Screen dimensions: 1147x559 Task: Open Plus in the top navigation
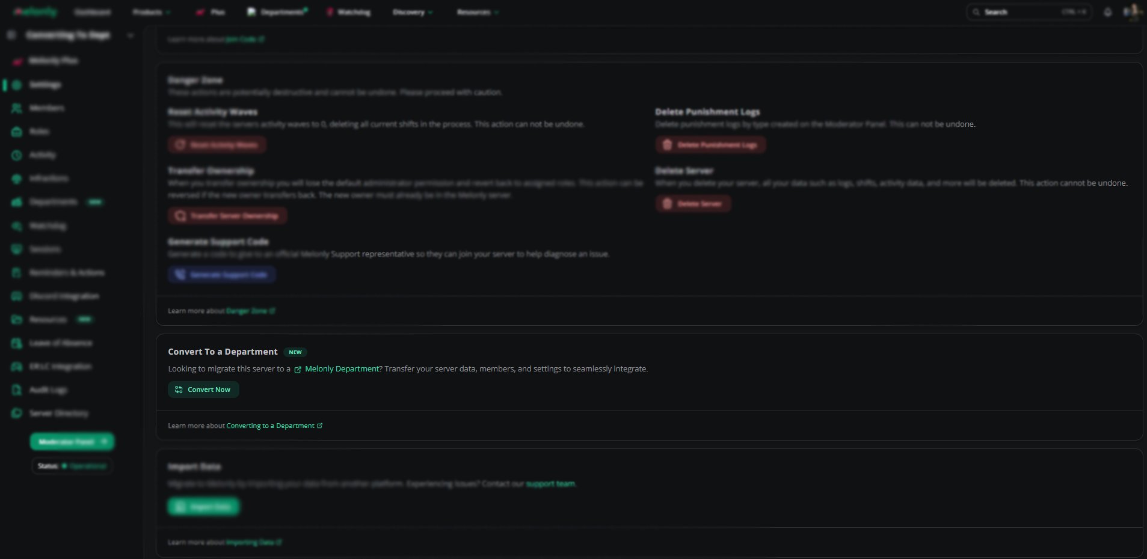click(211, 12)
